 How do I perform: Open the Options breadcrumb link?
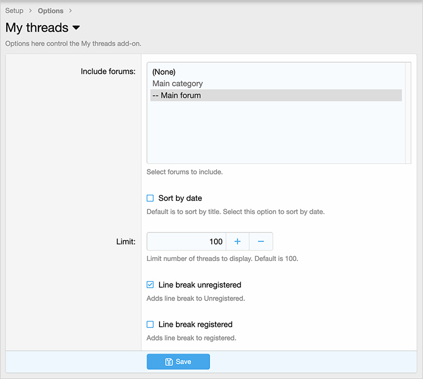click(x=51, y=11)
